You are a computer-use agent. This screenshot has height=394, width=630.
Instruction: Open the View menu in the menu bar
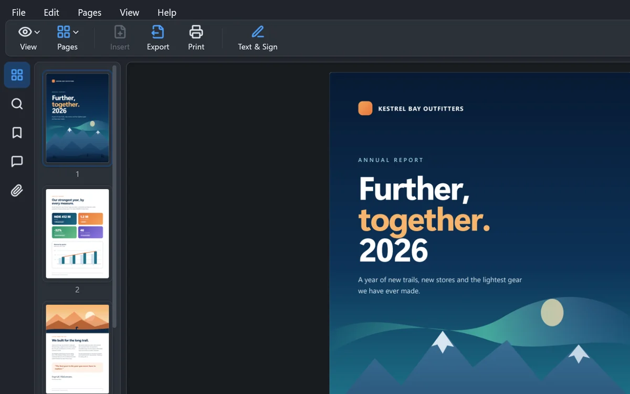[129, 13]
